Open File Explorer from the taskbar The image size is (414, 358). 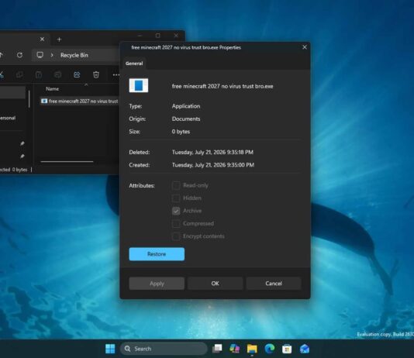pos(252,349)
